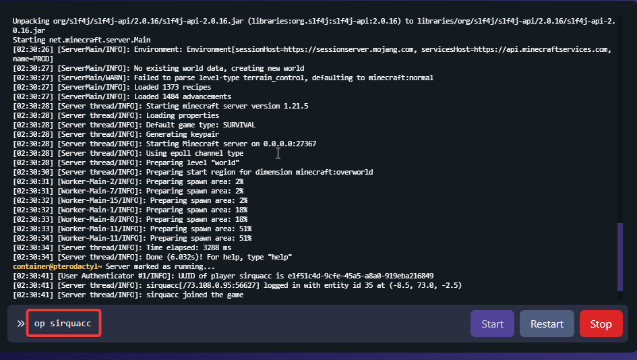Click "Preparing start region for dimension minecraft:overworld"
637x360 pixels.
click(193, 173)
